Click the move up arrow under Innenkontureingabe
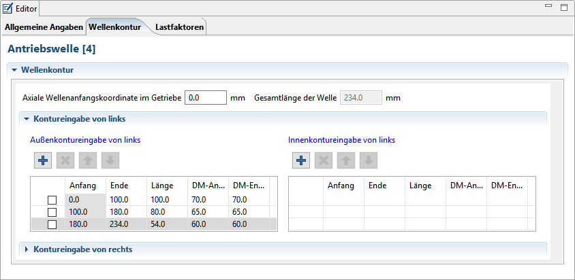Image resolution: width=575 pixels, height=280 pixels. point(347,160)
